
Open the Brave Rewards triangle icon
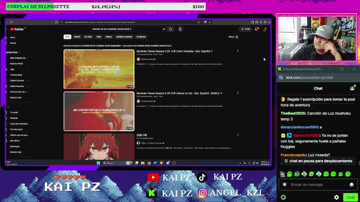point(210,22)
